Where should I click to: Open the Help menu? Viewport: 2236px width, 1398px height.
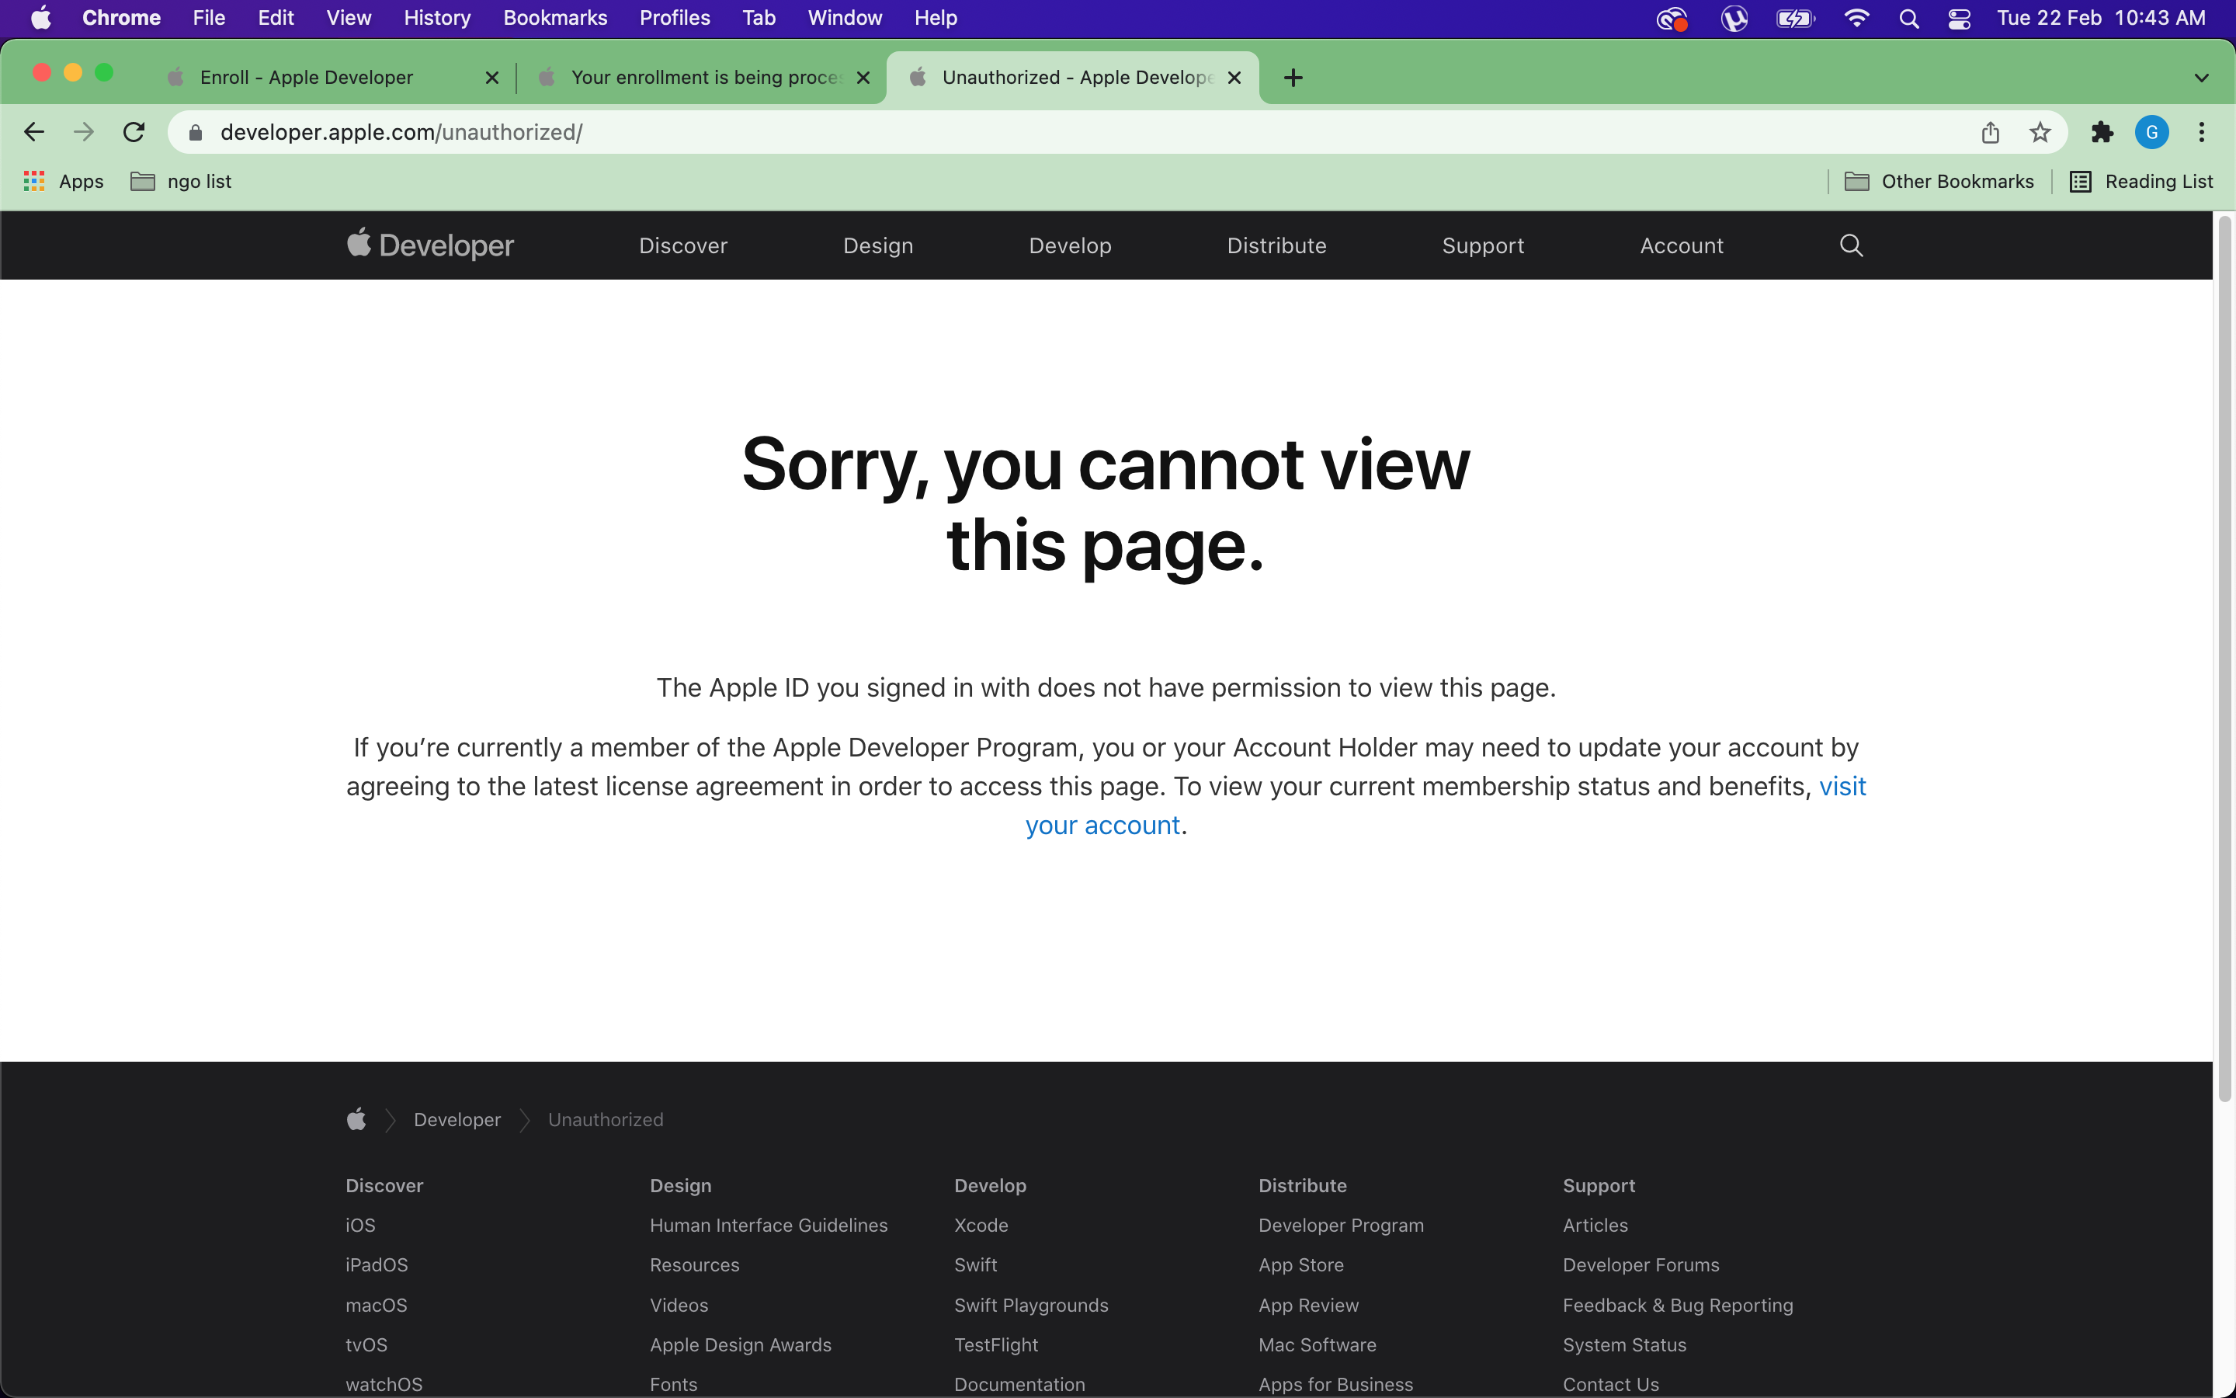coord(935,18)
